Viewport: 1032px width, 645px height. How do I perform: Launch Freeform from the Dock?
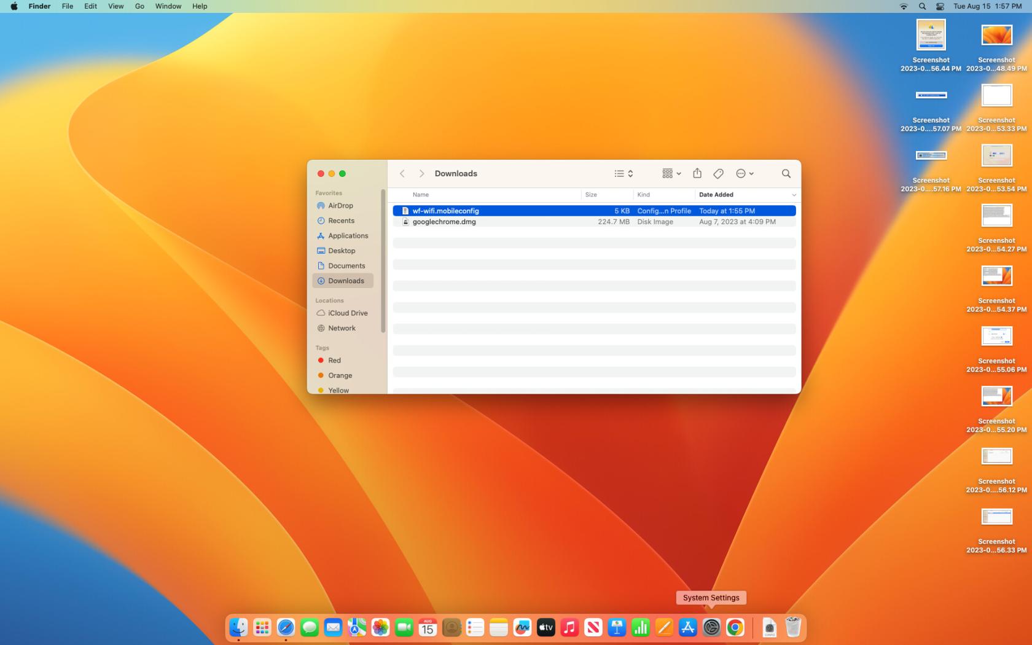(x=522, y=627)
